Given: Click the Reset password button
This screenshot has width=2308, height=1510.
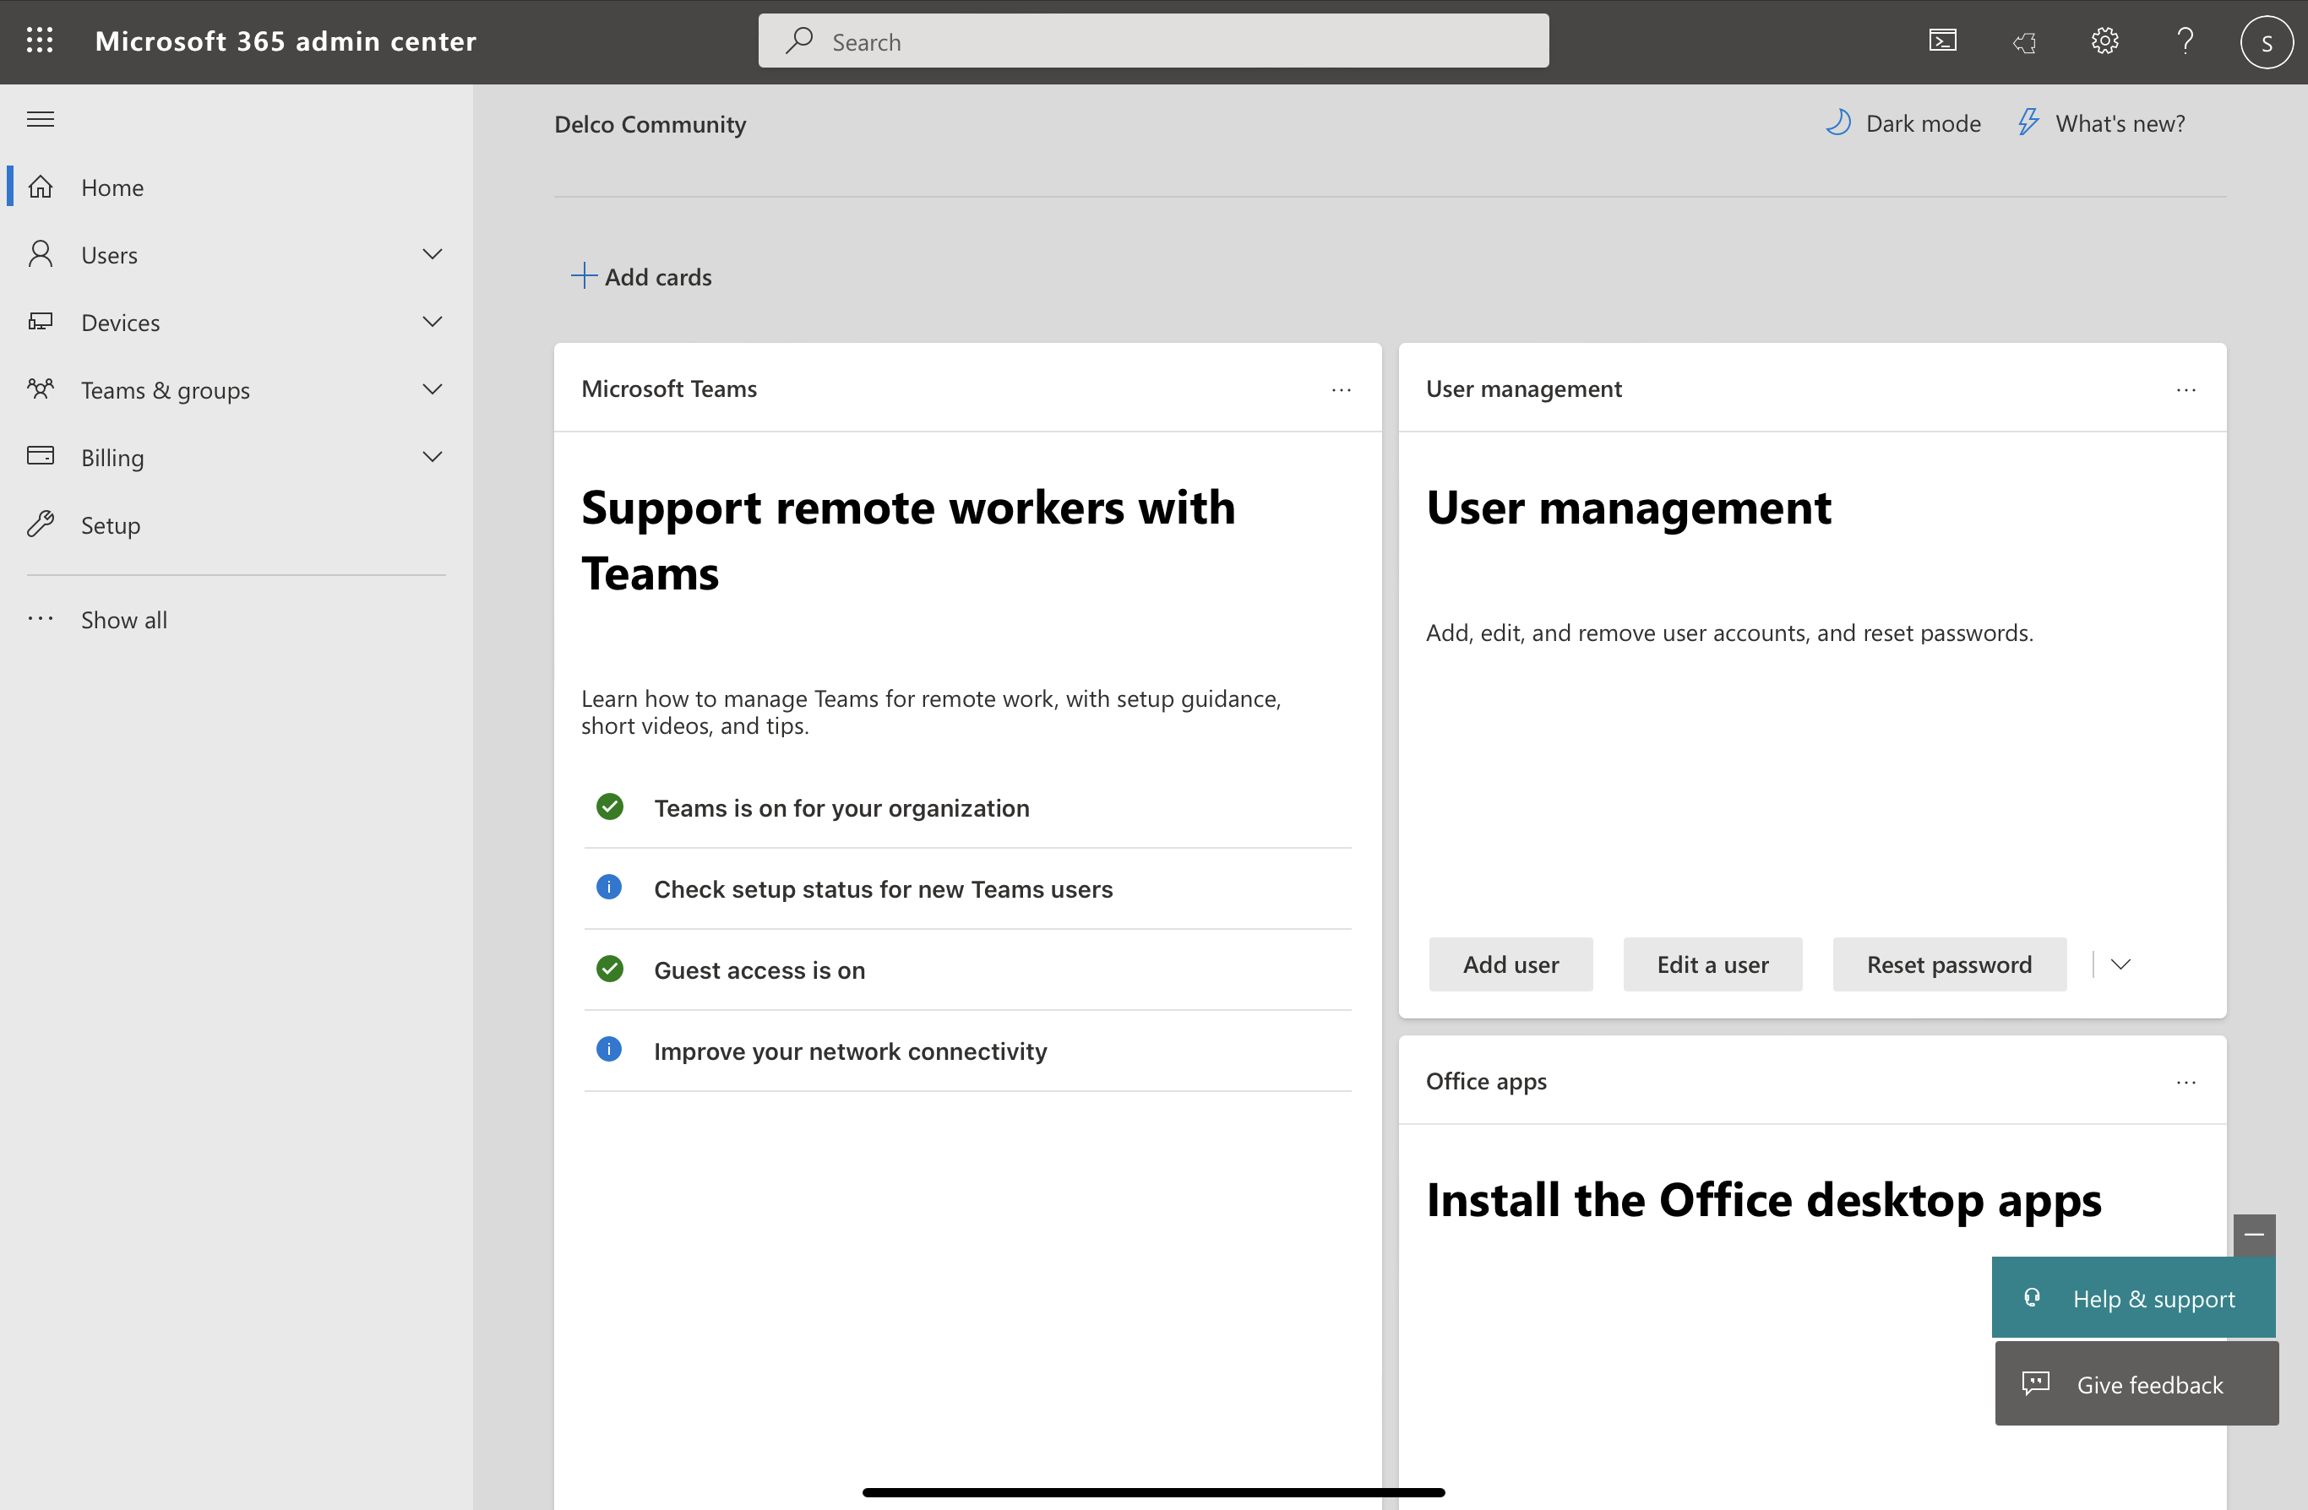Looking at the screenshot, I should pos(1949,964).
